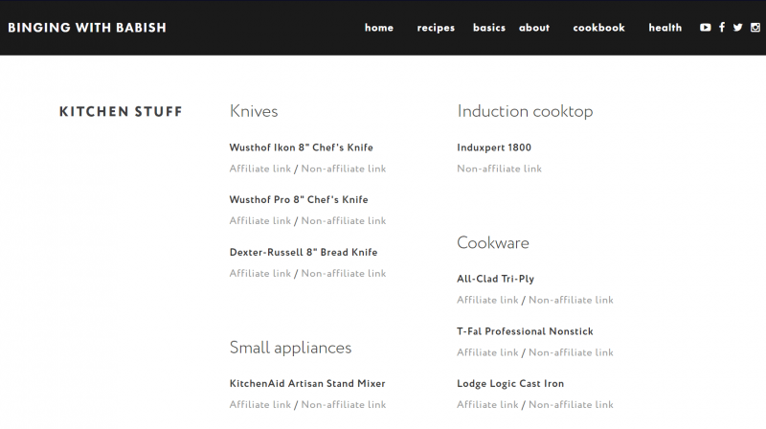Click the Facebook icon in header
This screenshot has height=429, width=766.
[722, 28]
